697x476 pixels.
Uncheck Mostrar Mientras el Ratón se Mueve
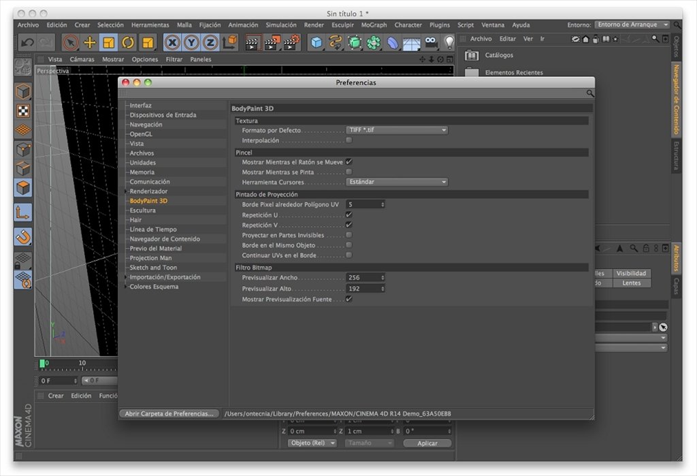[x=349, y=162]
